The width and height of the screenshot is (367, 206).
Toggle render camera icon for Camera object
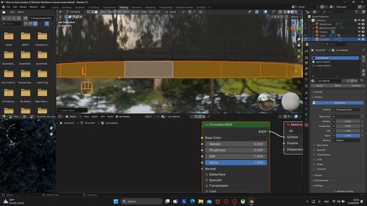(x=363, y=32)
